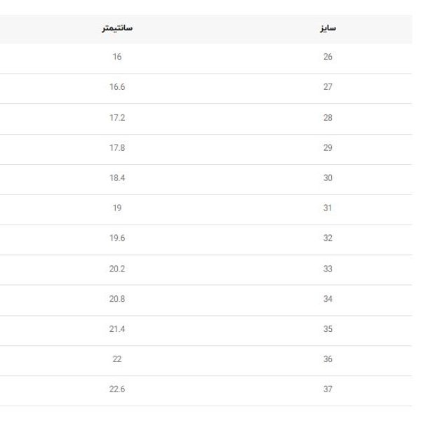Click the size 31 cell
The height and width of the screenshot is (421, 421).
tap(328, 208)
